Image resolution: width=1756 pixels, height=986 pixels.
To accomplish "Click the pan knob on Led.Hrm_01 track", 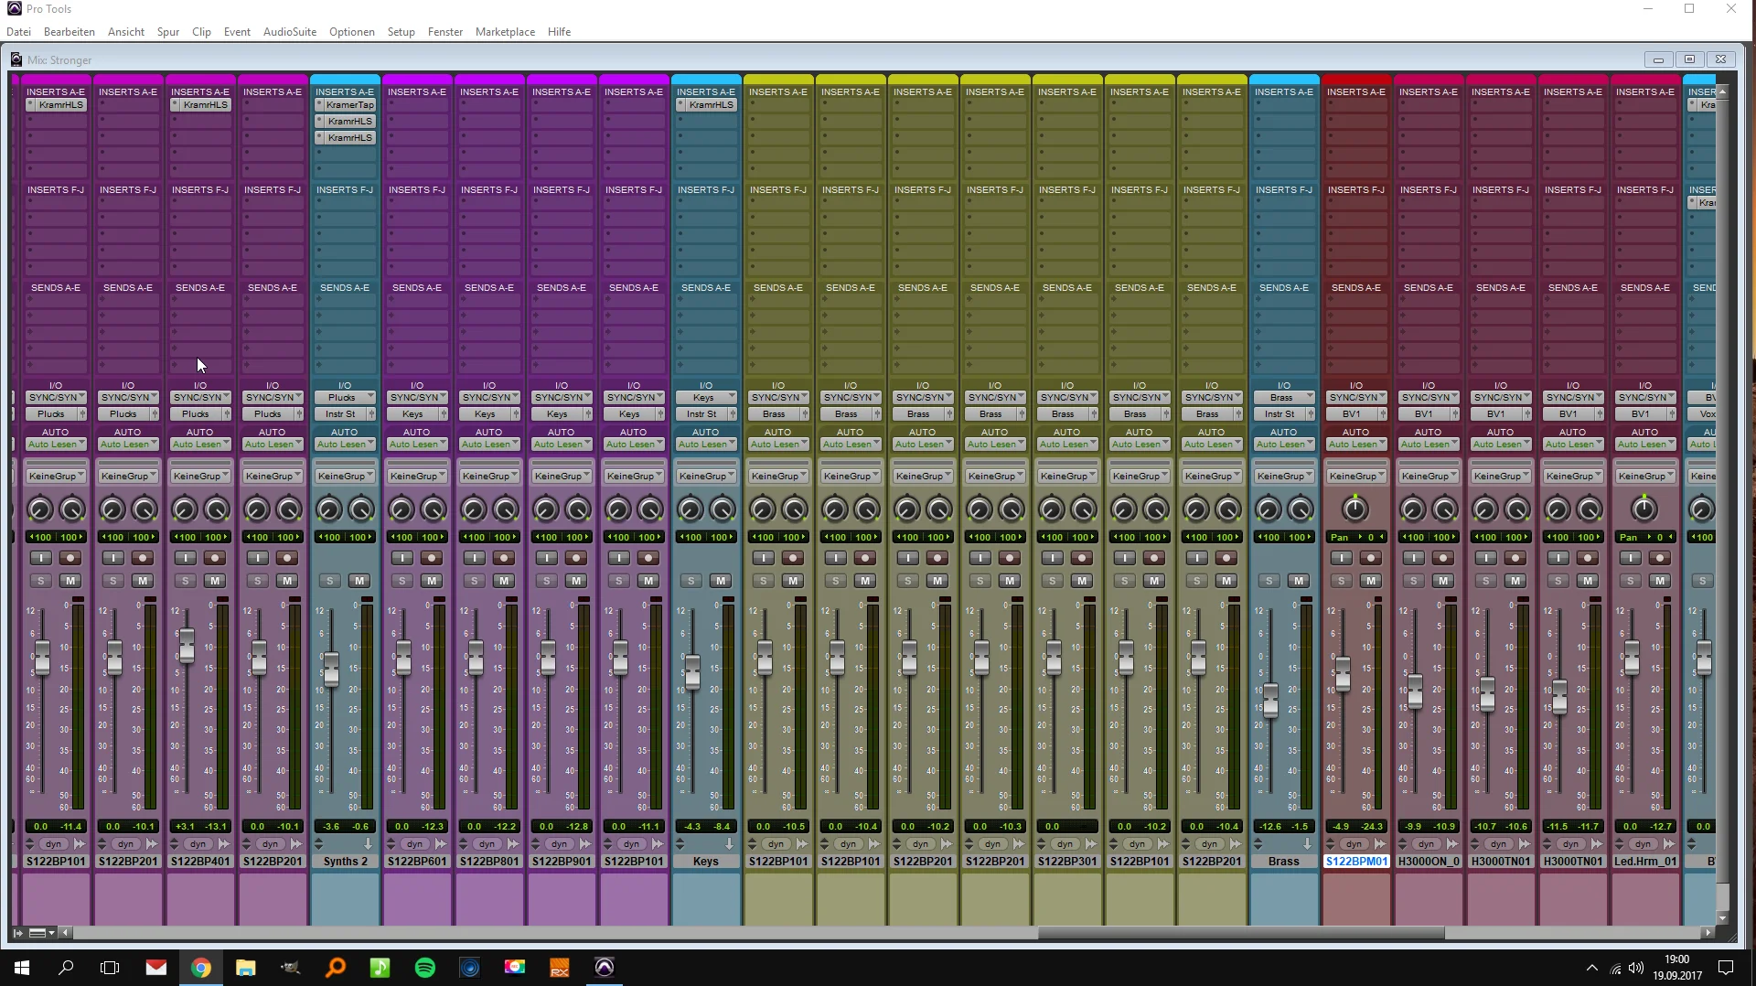I will pyautogui.click(x=1644, y=509).
